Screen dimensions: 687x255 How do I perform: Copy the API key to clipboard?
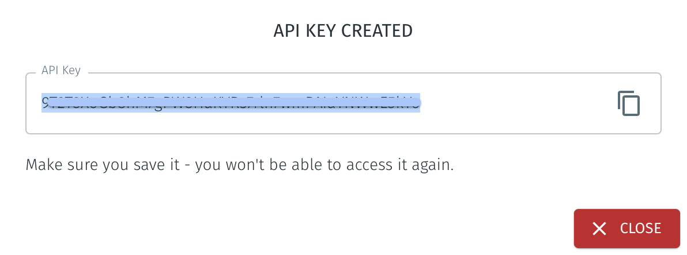tap(629, 103)
